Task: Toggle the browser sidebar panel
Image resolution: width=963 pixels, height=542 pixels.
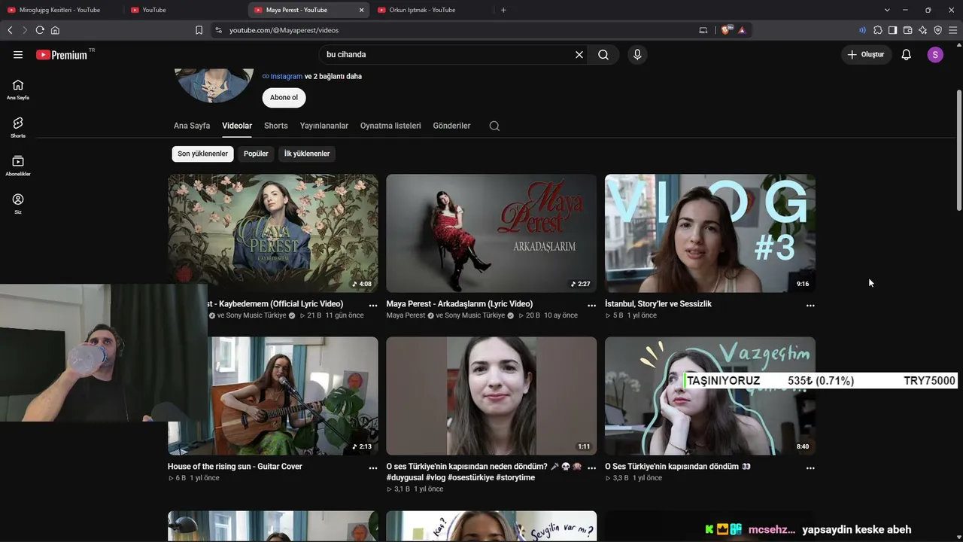Action: (893, 30)
